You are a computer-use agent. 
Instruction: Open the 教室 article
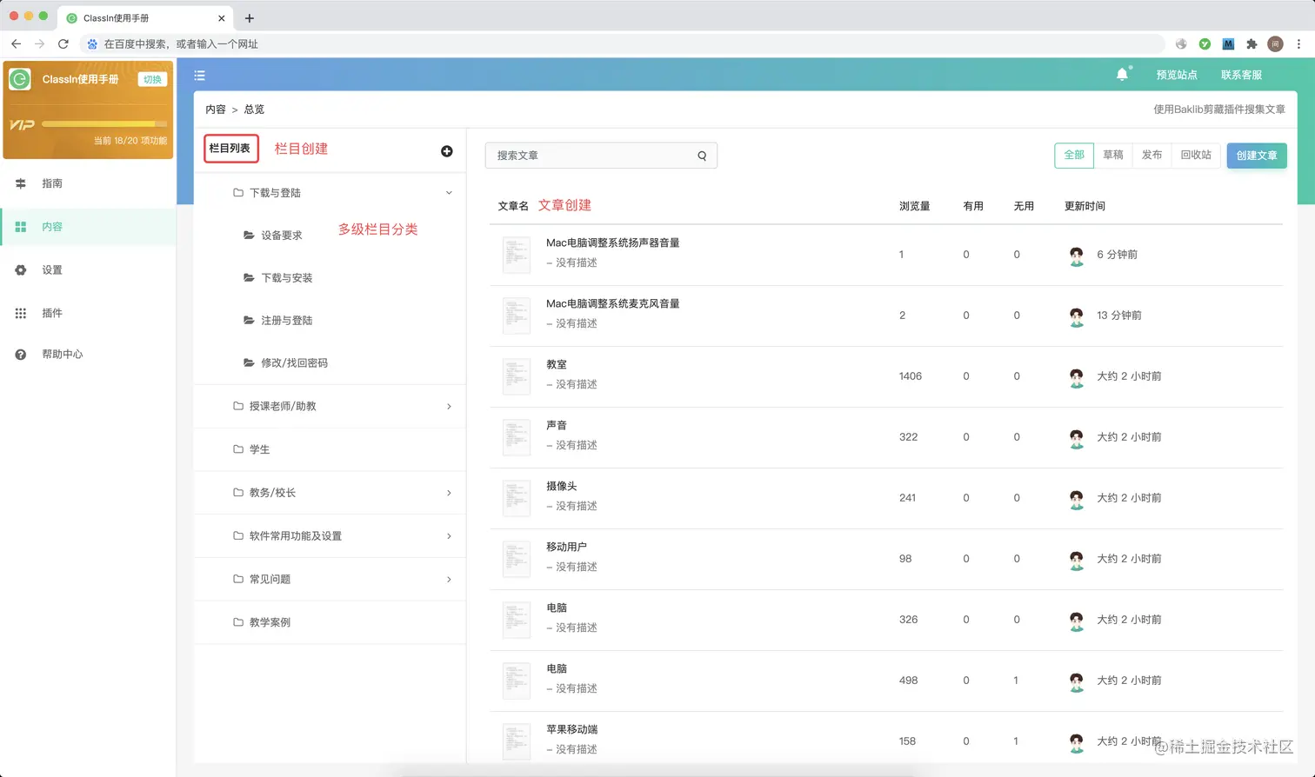point(557,364)
